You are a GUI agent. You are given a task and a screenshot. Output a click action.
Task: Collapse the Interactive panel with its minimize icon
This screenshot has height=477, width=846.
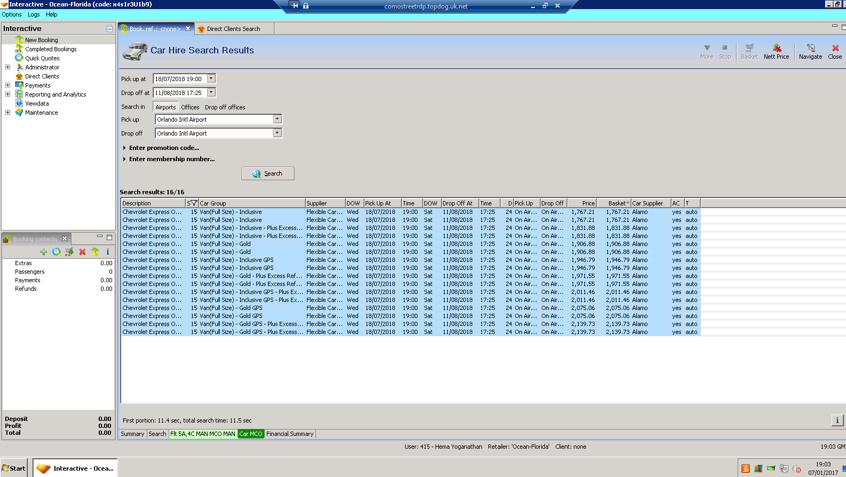(x=109, y=29)
